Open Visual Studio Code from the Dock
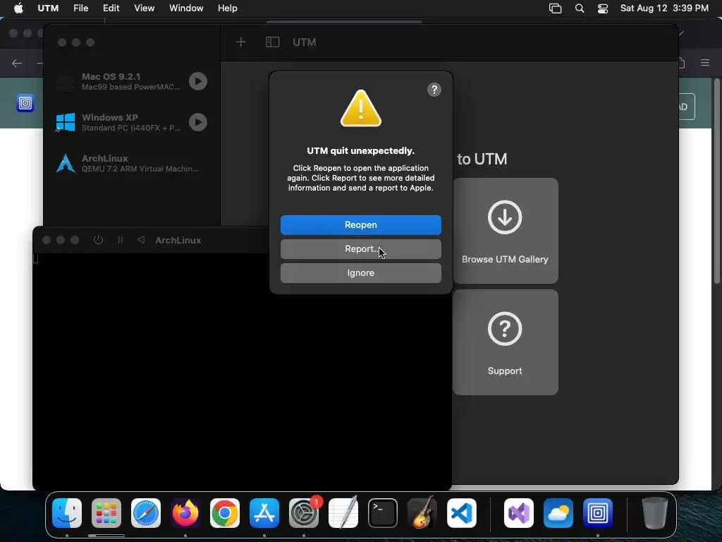 click(461, 513)
